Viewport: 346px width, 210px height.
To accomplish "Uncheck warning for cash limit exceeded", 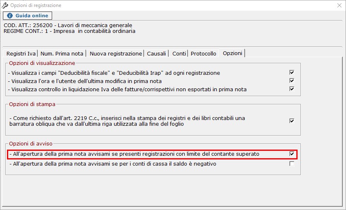I will pos(292,154).
